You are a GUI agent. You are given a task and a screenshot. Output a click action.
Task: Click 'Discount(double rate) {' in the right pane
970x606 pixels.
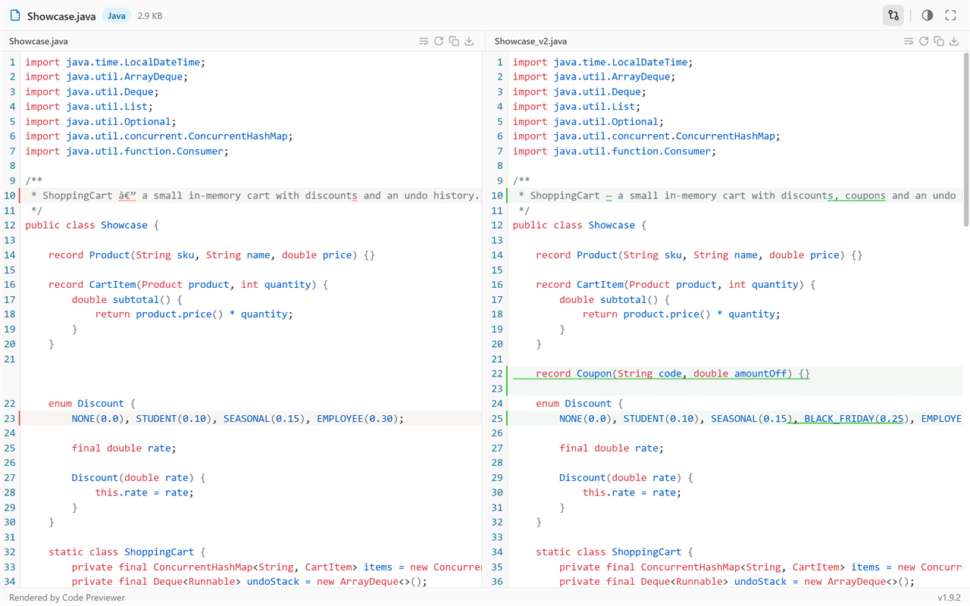(x=626, y=477)
